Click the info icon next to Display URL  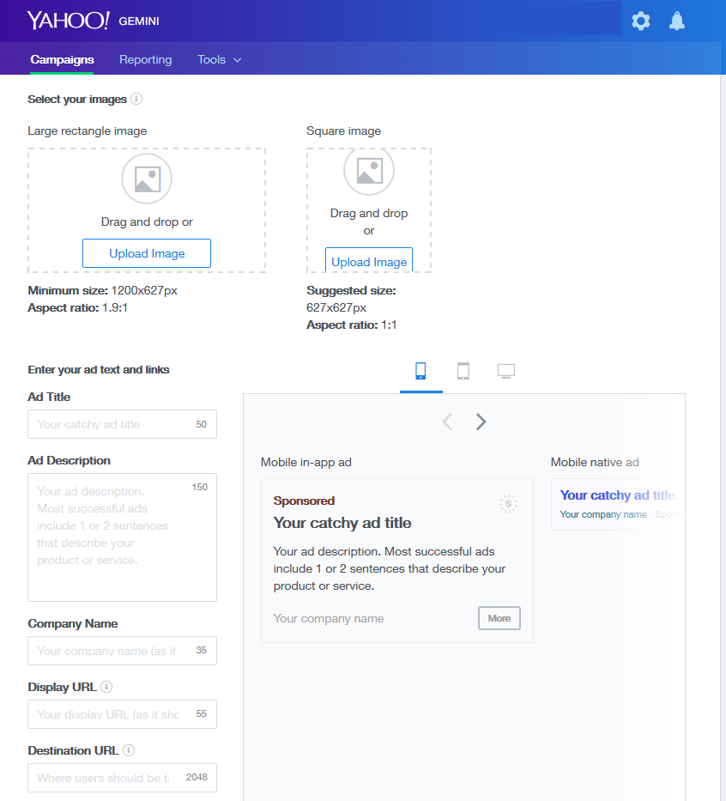pyautogui.click(x=106, y=687)
